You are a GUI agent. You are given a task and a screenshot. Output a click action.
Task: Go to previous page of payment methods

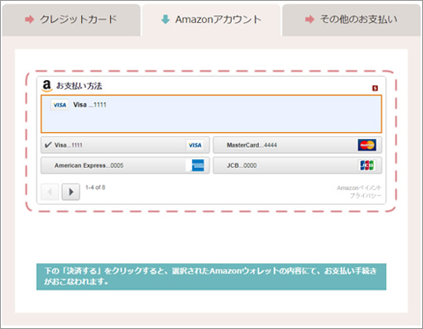click(x=49, y=192)
